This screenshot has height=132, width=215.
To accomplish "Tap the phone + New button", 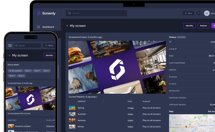I will click(x=49, y=45).
